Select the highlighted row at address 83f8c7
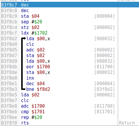 70,5
